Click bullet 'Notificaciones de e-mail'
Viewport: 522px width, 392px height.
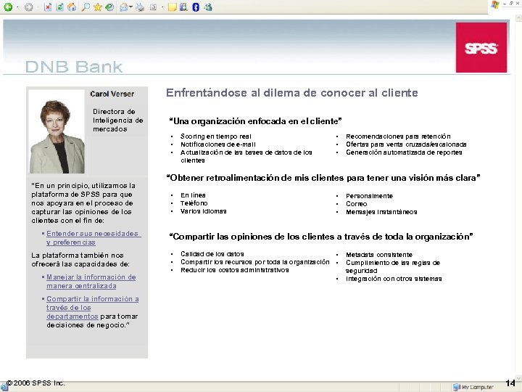[x=218, y=144]
